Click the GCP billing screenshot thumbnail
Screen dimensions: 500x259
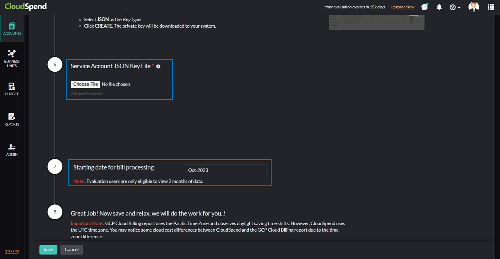pos(376,22)
